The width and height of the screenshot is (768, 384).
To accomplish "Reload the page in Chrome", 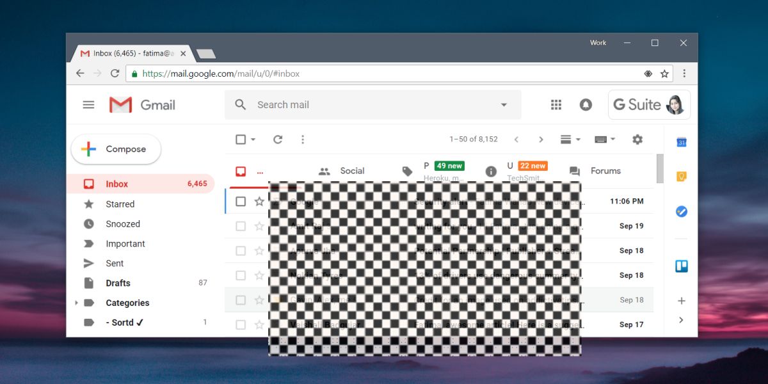I will (115, 74).
